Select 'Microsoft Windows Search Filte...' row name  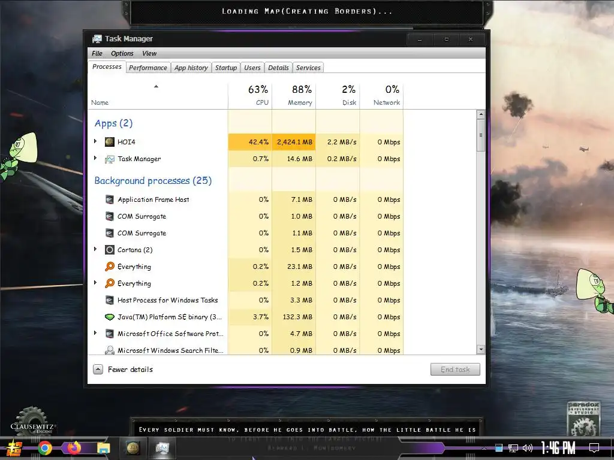pos(170,350)
